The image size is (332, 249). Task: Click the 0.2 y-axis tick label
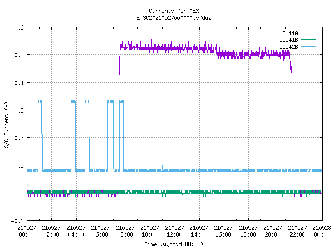click(x=19, y=138)
